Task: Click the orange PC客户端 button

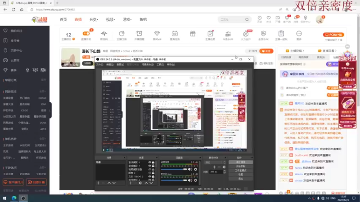Action: coord(333,35)
